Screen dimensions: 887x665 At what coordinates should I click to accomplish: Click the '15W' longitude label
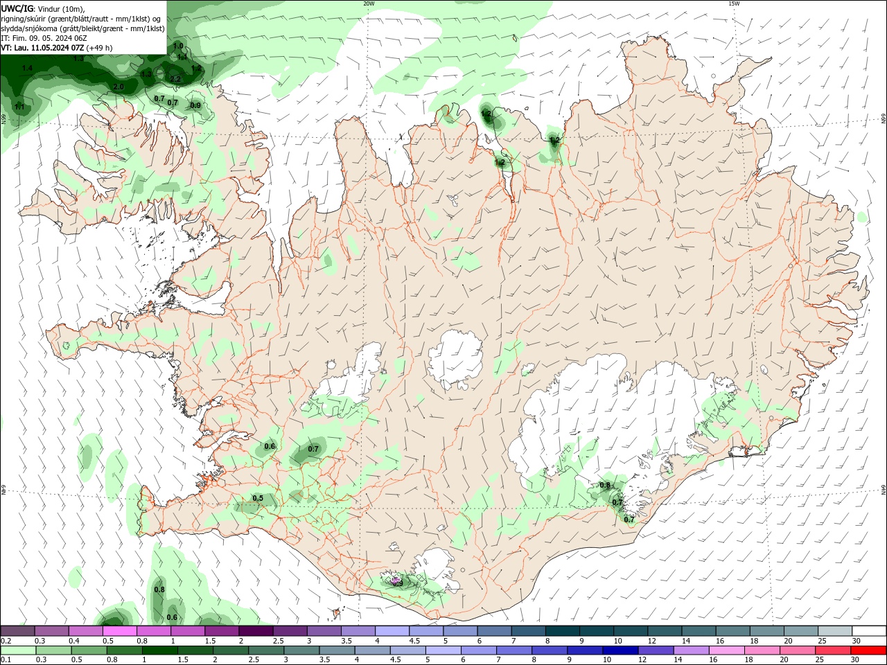point(734,3)
